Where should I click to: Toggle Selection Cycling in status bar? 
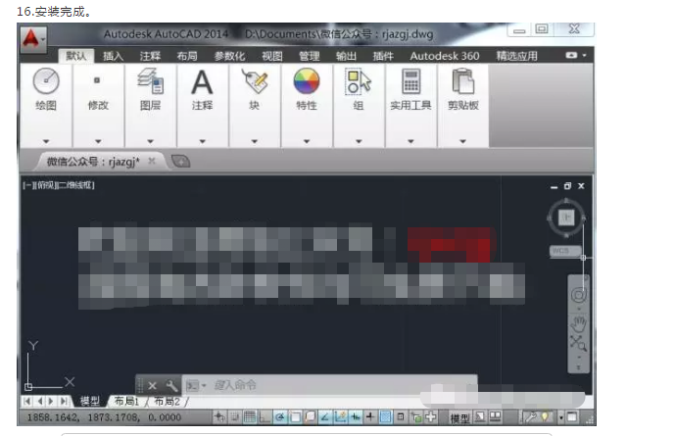pos(415,416)
